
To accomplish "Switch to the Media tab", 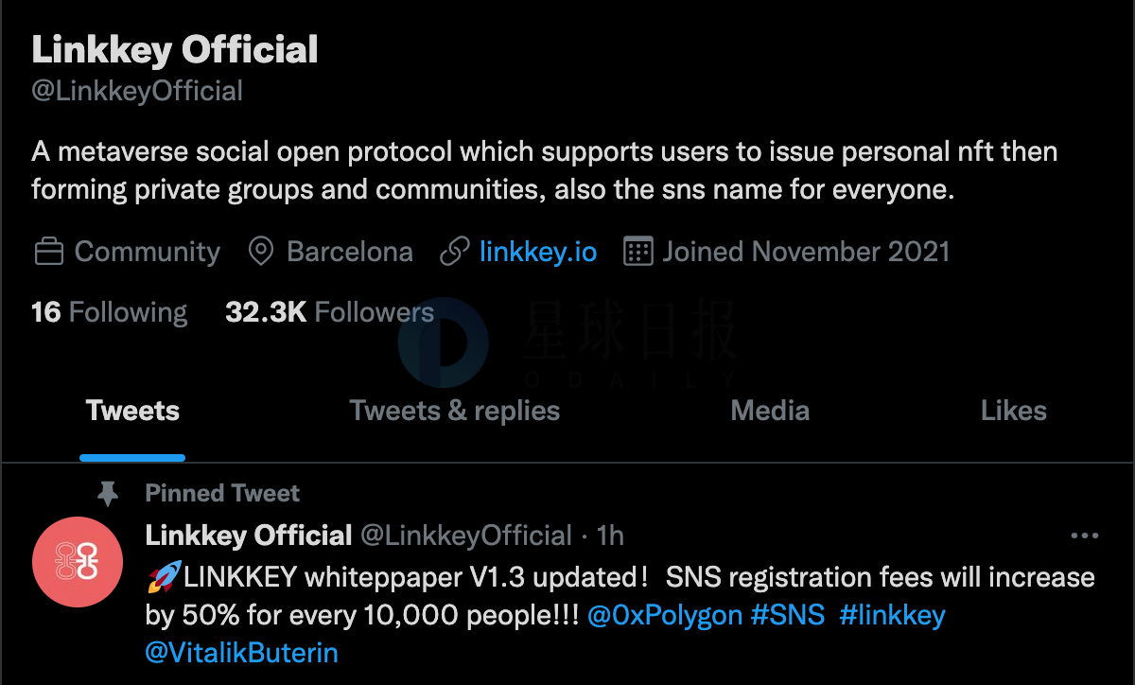I will 770,411.
